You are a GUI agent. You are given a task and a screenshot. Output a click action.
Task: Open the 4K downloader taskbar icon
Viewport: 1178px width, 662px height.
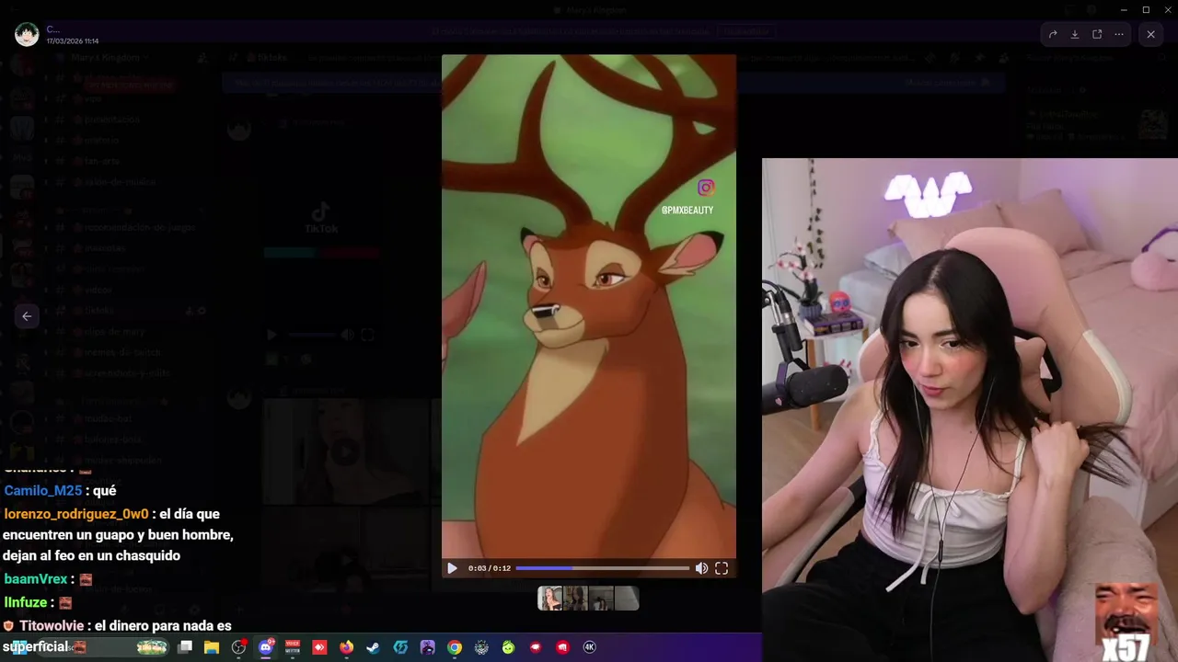[x=590, y=647]
